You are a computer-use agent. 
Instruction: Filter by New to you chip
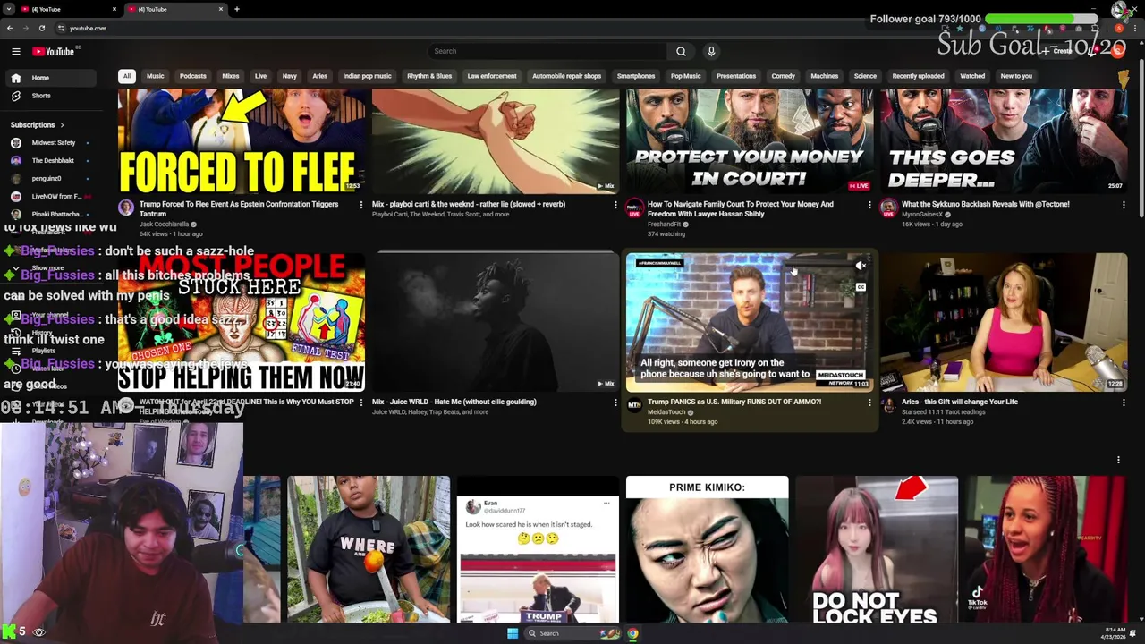(1016, 76)
